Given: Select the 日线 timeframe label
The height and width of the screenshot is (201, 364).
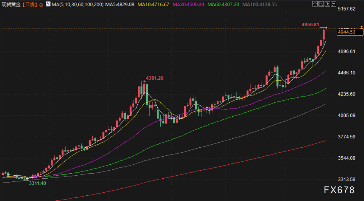Looking at the screenshot, I should [x=30, y=4].
